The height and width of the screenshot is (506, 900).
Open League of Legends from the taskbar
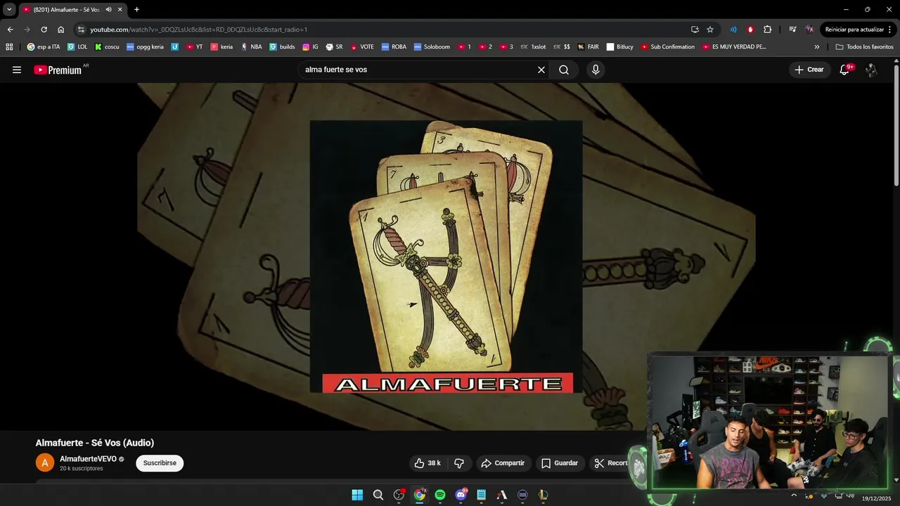tap(543, 495)
